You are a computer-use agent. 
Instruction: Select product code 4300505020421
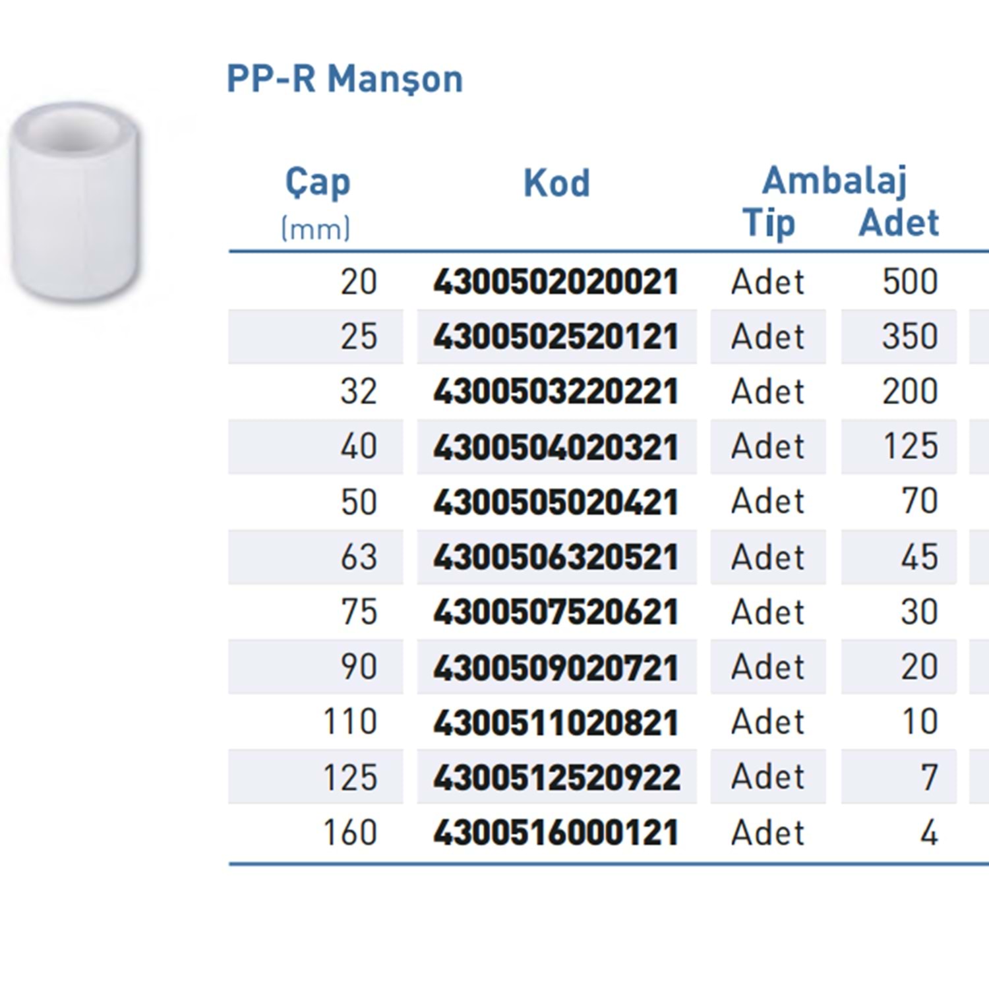(556, 502)
